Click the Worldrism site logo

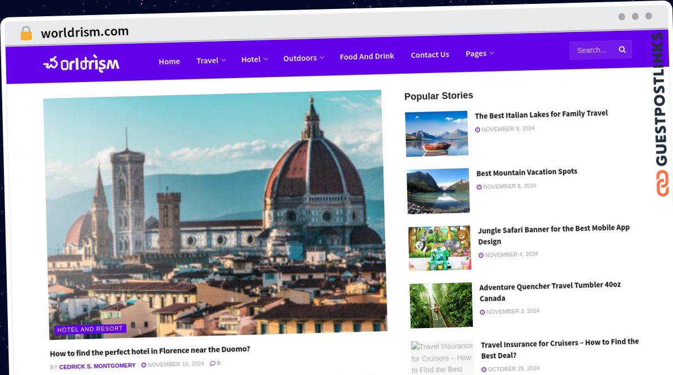pyautogui.click(x=81, y=64)
